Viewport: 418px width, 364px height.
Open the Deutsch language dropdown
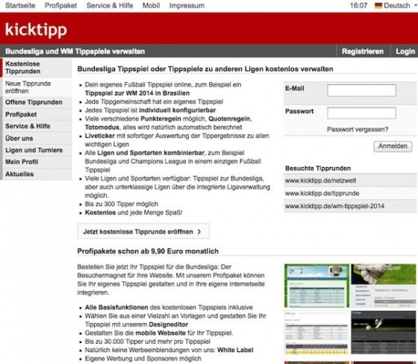point(396,5)
